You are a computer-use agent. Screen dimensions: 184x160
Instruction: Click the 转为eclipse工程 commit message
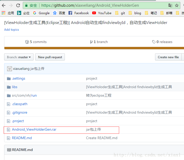pos(99,95)
